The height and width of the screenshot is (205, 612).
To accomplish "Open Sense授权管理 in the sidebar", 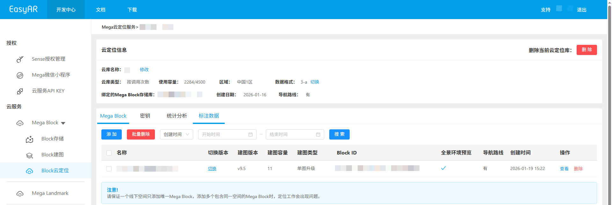I will pyautogui.click(x=48, y=59).
